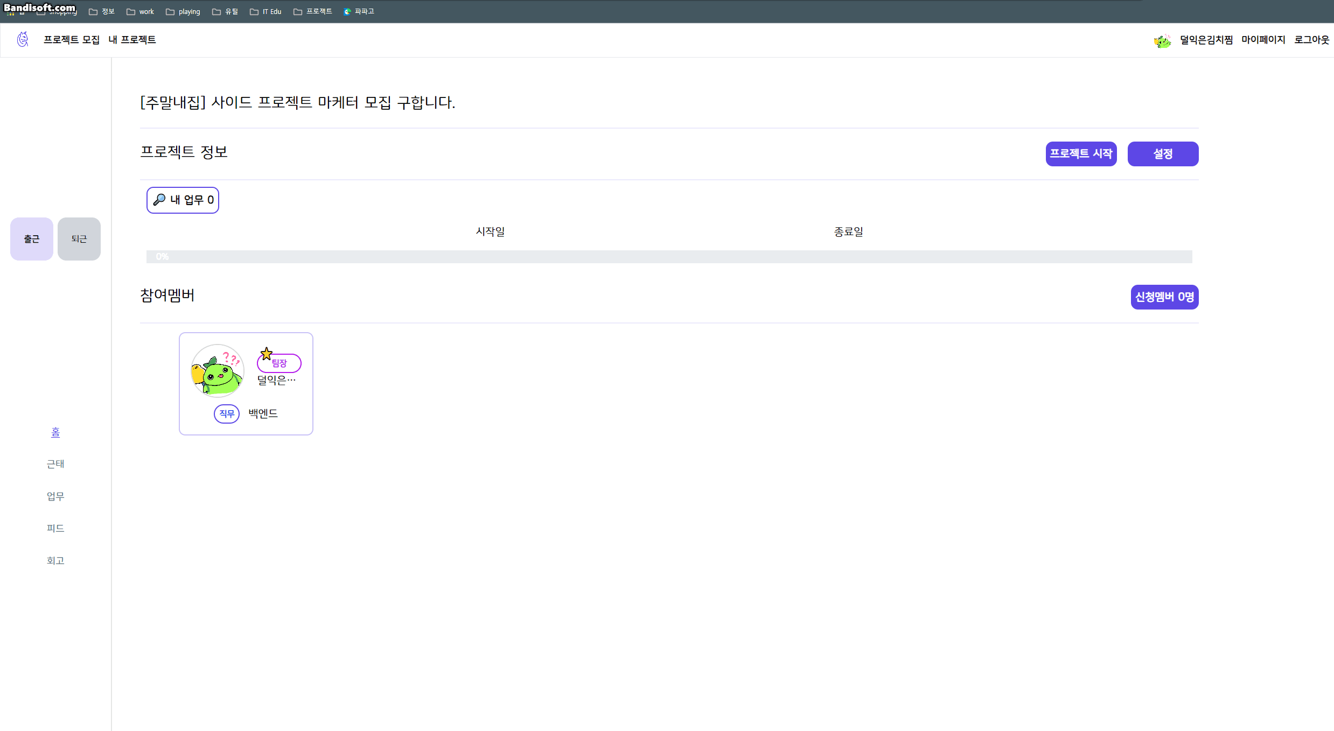Go to the 프로젝트 모집 menu

pyautogui.click(x=72, y=40)
